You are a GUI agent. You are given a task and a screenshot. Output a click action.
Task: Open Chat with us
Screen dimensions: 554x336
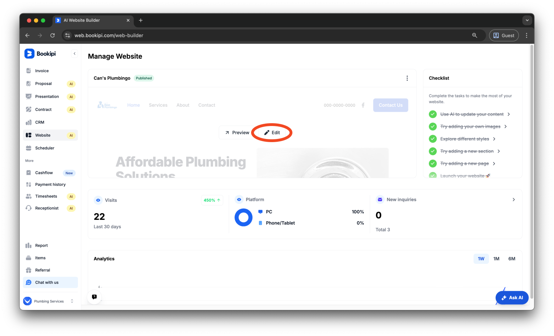click(50, 282)
